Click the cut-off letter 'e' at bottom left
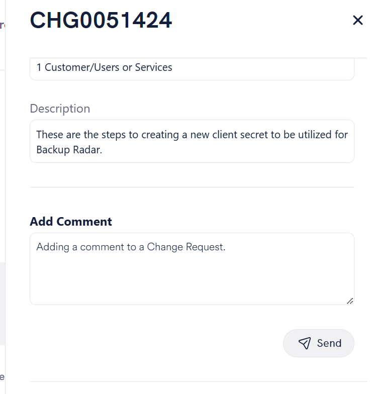This screenshot has height=394, width=370. pos(2,377)
